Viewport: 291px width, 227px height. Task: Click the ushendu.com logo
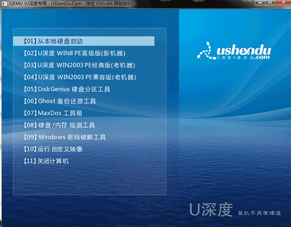(x=234, y=51)
